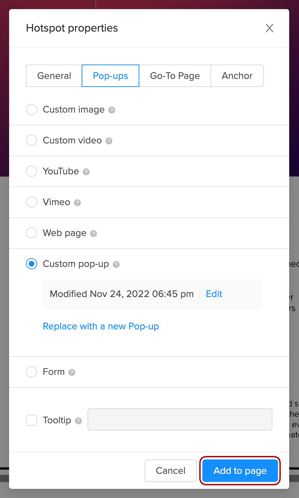Click help icon next to Custom image
299x498 pixels.
click(x=112, y=110)
